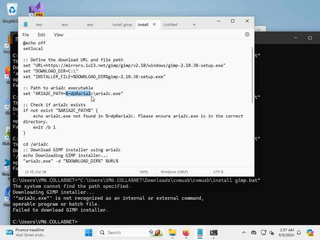
Task: Switch to the third test tab
Action: (x=90, y=25)
